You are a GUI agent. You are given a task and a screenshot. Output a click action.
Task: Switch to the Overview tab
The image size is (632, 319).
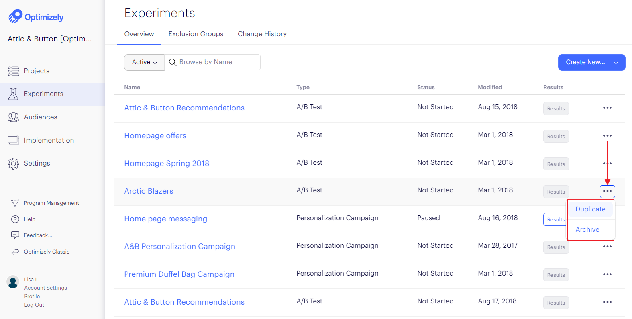pyautogui.click(x=139, y=34)
